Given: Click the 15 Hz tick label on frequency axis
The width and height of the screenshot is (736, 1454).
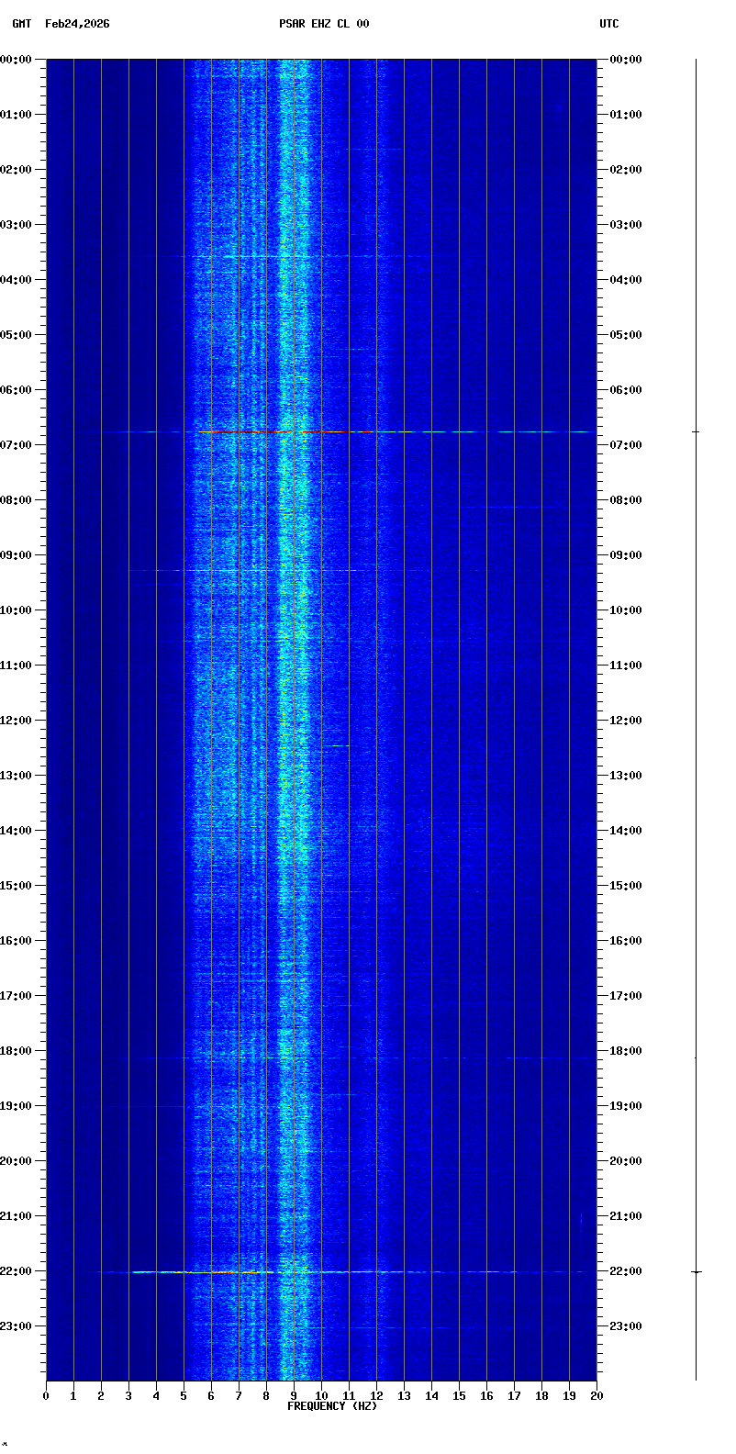Looking at the screenshot, I should click(x=459, y=1396).
